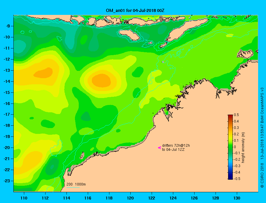Click colorbar tick label '-0.5'
Image resolution: width=266 pixels, height=203 pixels.
(x=237, y=179)
